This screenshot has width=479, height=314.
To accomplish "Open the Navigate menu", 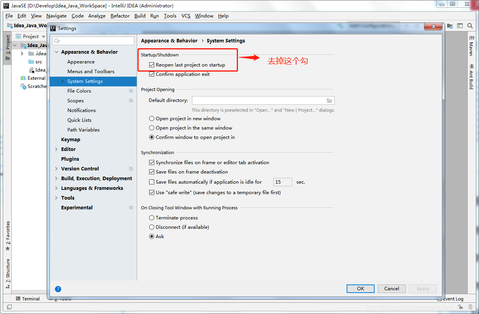I will click(56, 16).
